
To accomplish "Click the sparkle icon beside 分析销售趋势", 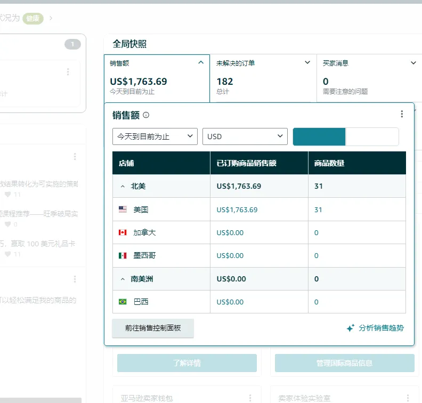I will click(x=351, y=328).
